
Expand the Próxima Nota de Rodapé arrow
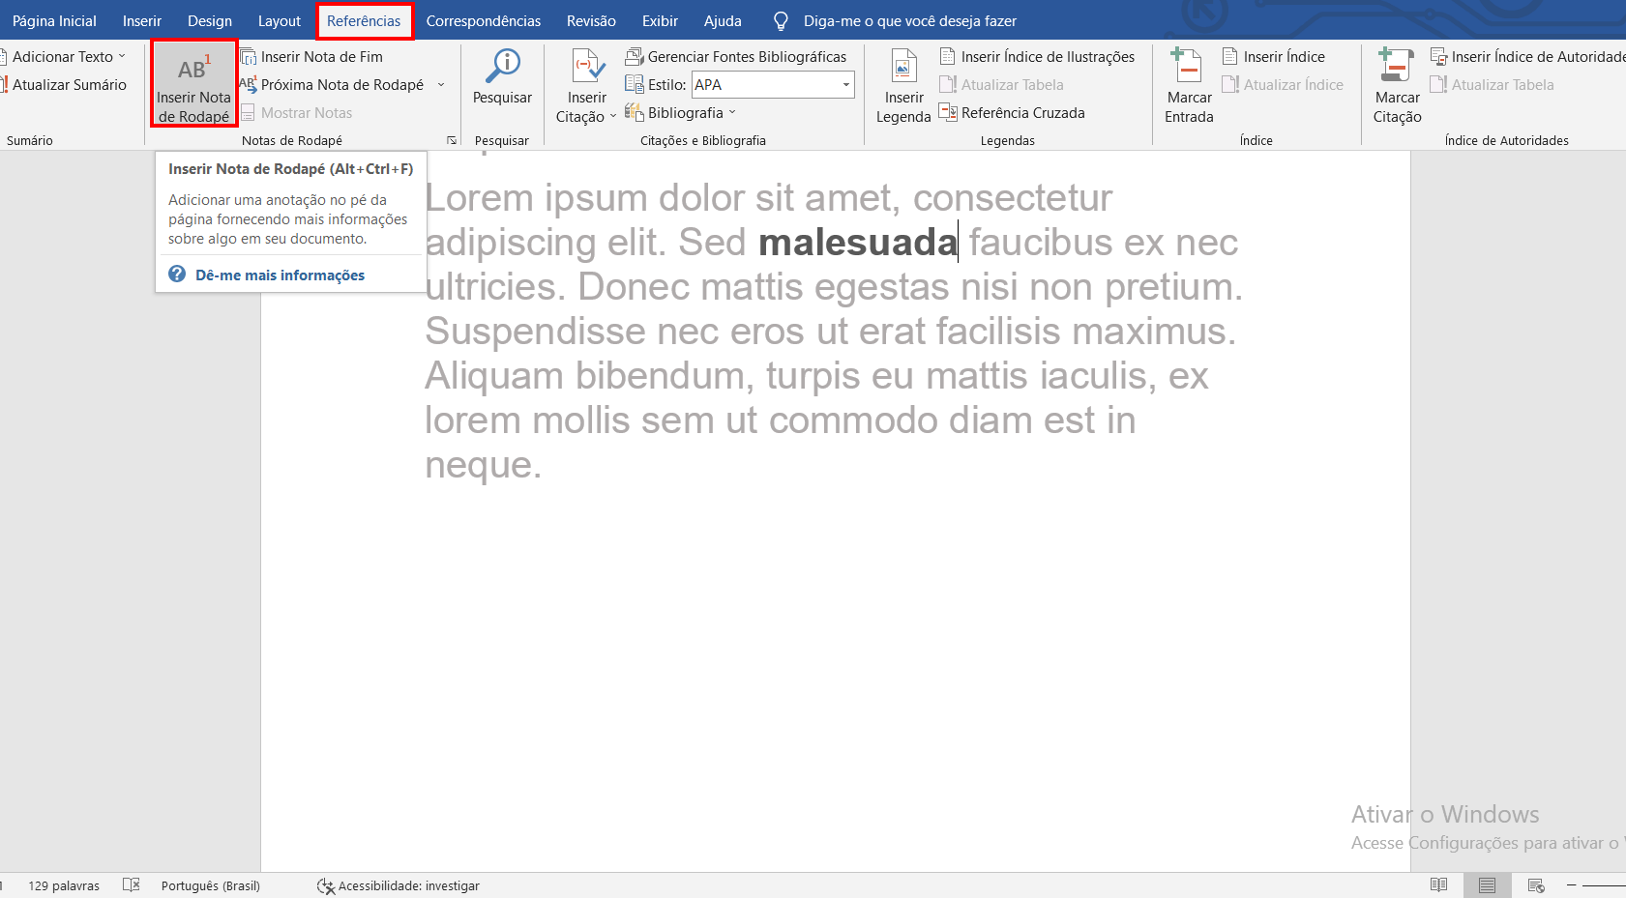tap(441, 85)
